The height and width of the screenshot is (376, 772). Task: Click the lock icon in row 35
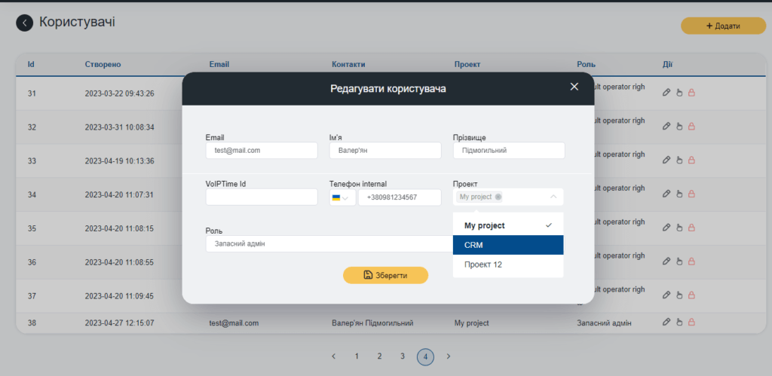691,228
